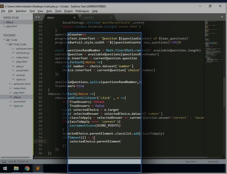Click the Sublime Text title bar icon
Image resolution: width=227 pixels, height=174 pixels.
pos(2,6)
